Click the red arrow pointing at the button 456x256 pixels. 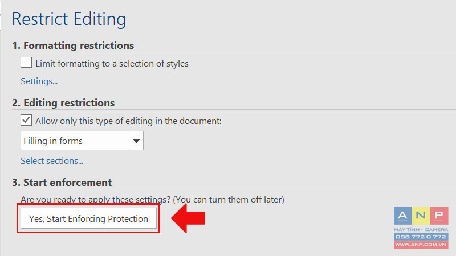(189, 218)
